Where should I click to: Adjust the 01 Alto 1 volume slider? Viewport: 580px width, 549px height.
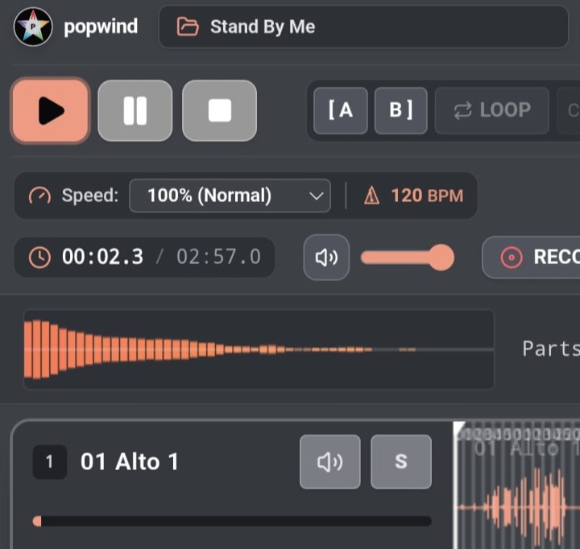pyautogui.click(x=232, y=522)
